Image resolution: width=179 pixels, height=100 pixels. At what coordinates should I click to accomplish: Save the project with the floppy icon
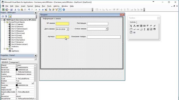(11, 10)
